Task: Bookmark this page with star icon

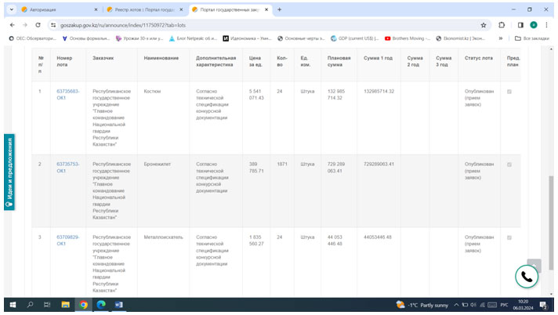Action: [483, 25]
